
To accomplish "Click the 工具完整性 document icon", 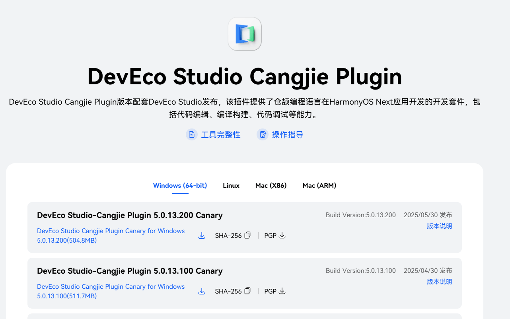I will (x=192, y=134).
